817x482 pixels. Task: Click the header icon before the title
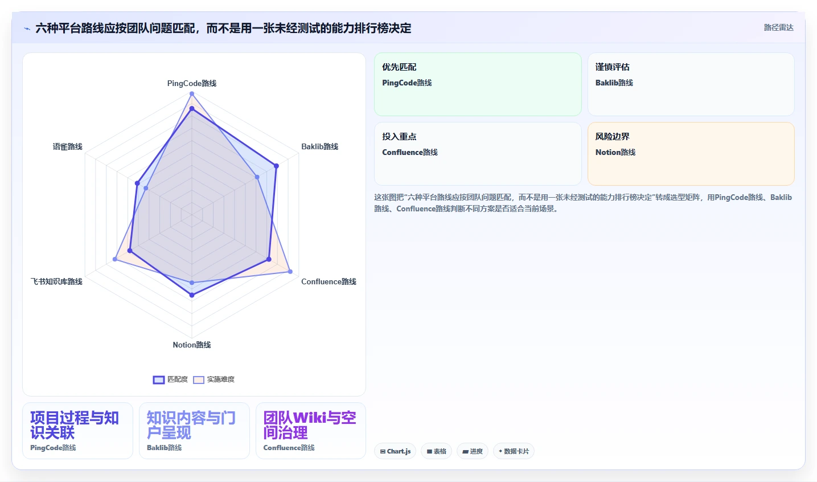(27, 28)
